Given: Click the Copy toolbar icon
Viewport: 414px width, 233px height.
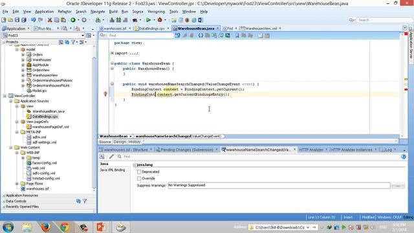Looking at the screenshot, I should point(56,20).
